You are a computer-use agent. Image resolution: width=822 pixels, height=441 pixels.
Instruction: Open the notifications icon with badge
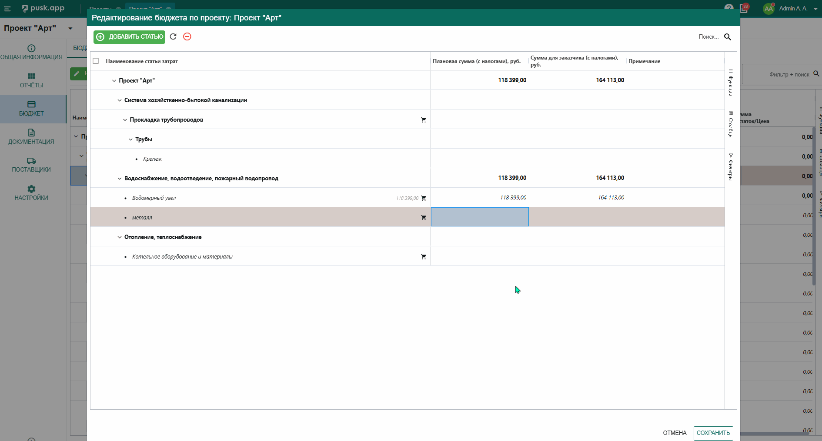click(x=744, y=8)
